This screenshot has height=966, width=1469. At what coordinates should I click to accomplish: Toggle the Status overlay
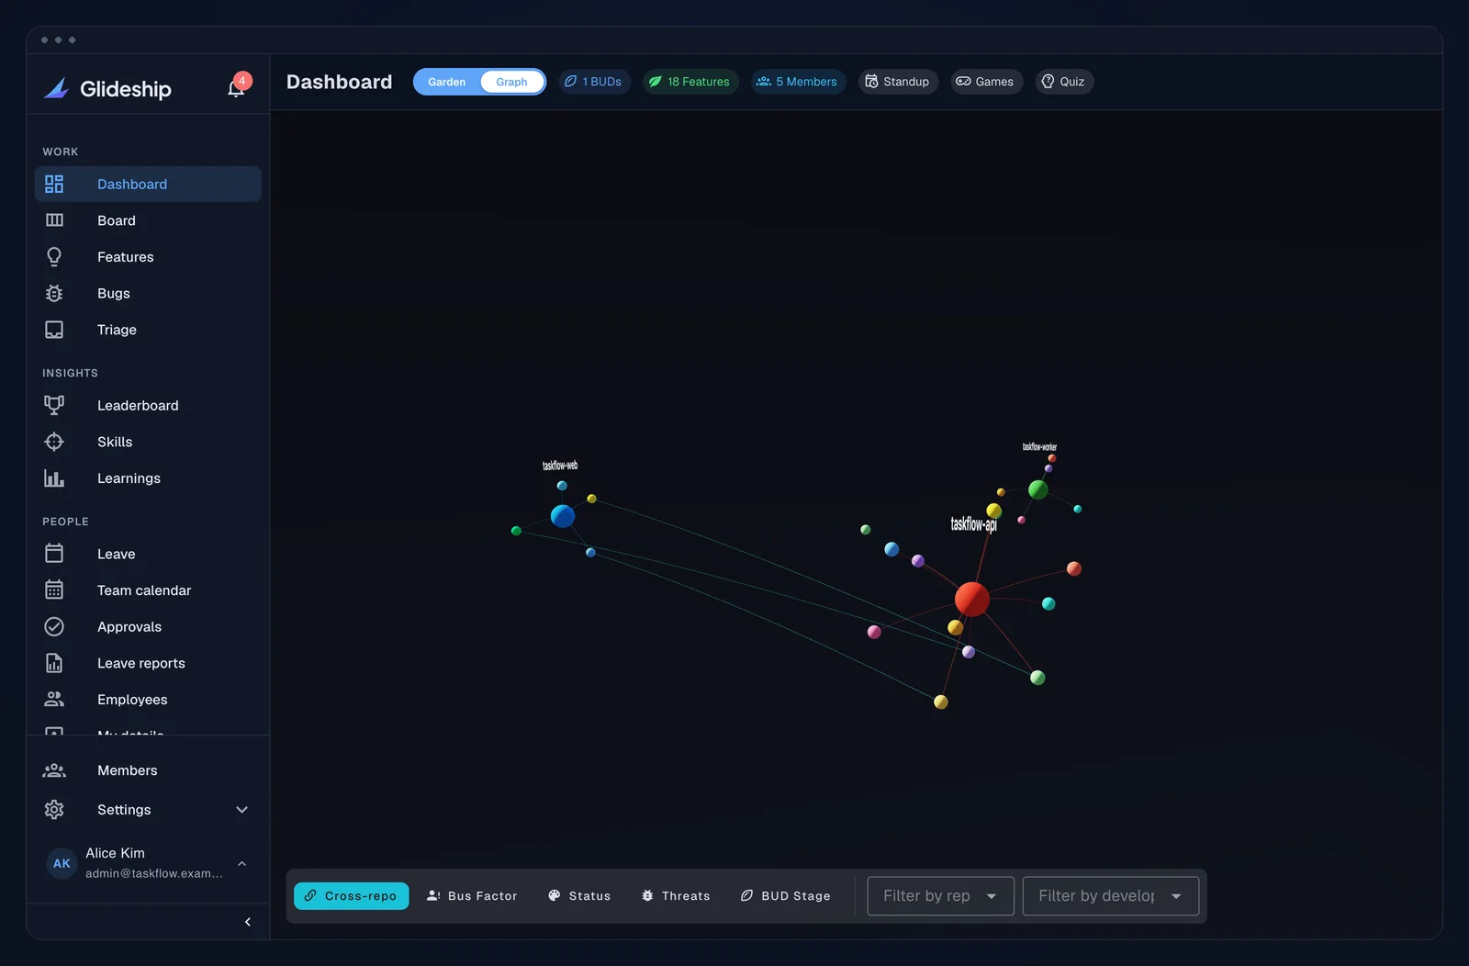(579, 896)
